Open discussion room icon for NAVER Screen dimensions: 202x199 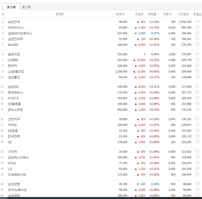click(197, 44)
